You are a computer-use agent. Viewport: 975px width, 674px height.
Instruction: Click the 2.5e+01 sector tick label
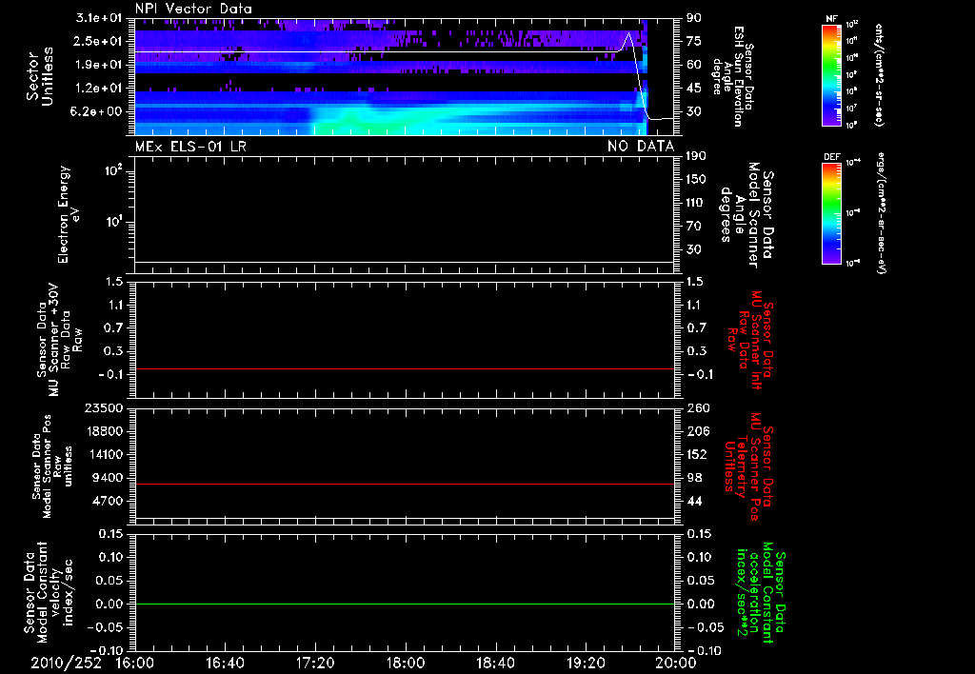99,41
